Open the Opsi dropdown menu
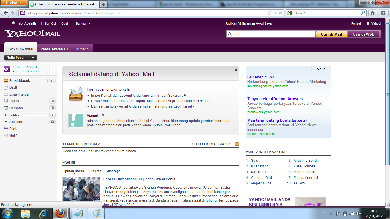The height and width of the screenshot is (219, 390). tap(66, 23)
